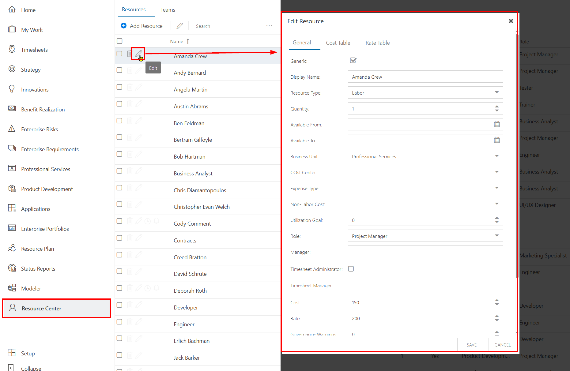Open the Applications grid icon
Viewport: 570px width, 371px height.
click(12, 208)
